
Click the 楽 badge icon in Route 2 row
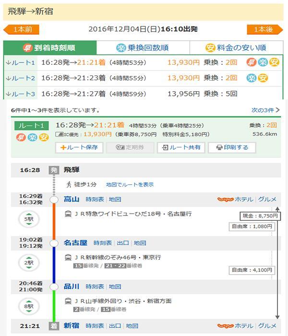pos(251,78)
